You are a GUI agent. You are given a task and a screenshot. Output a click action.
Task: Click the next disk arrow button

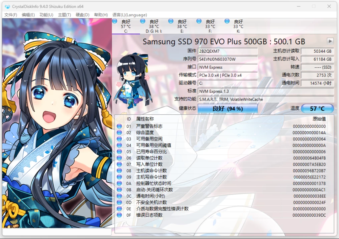coord(330,41)
